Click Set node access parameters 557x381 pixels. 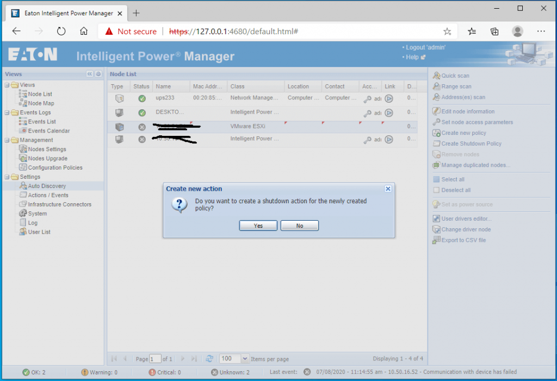(x=477, y=122)
